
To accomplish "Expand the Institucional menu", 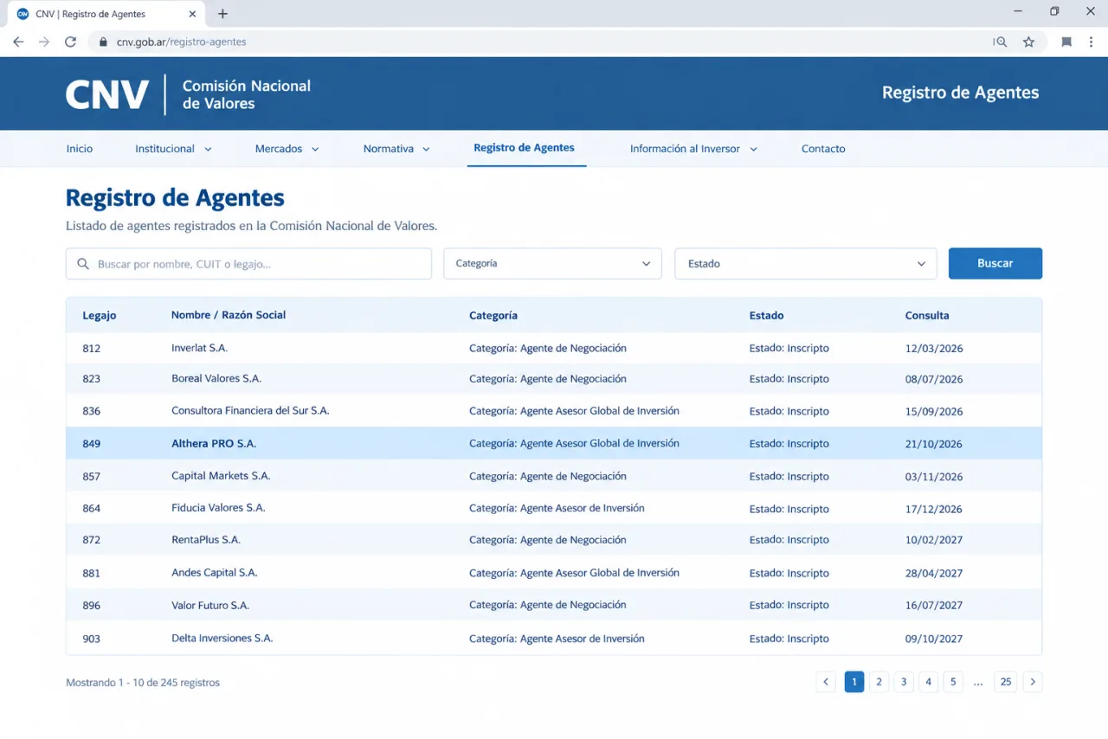I will [x=173, y=149].
